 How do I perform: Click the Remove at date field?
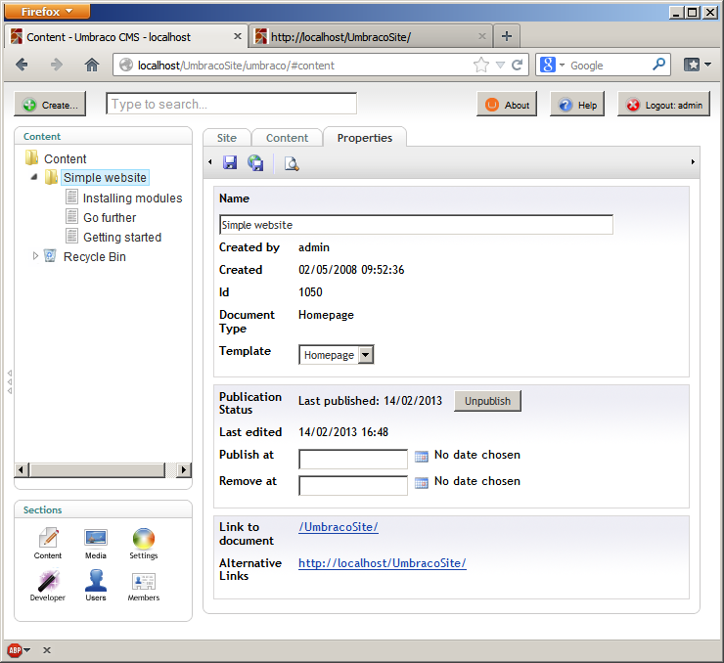coord(353,485)
